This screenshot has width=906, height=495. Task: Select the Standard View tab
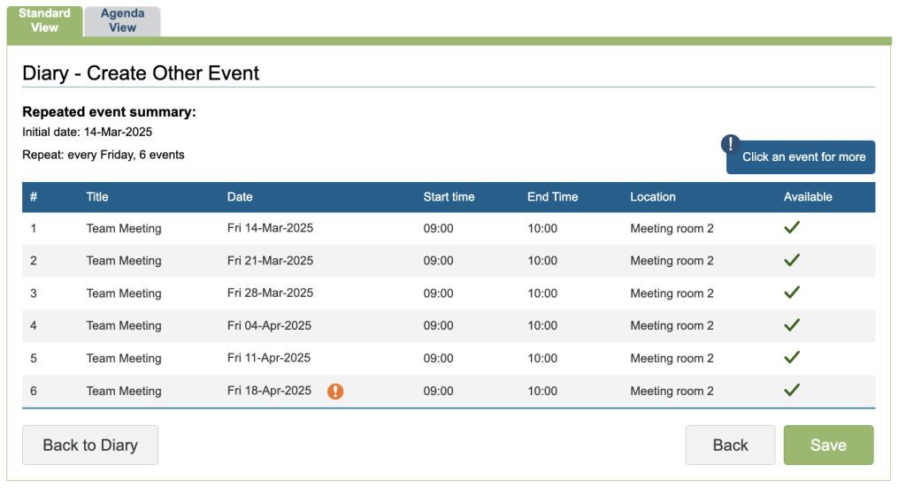click(x=44, y=21)
